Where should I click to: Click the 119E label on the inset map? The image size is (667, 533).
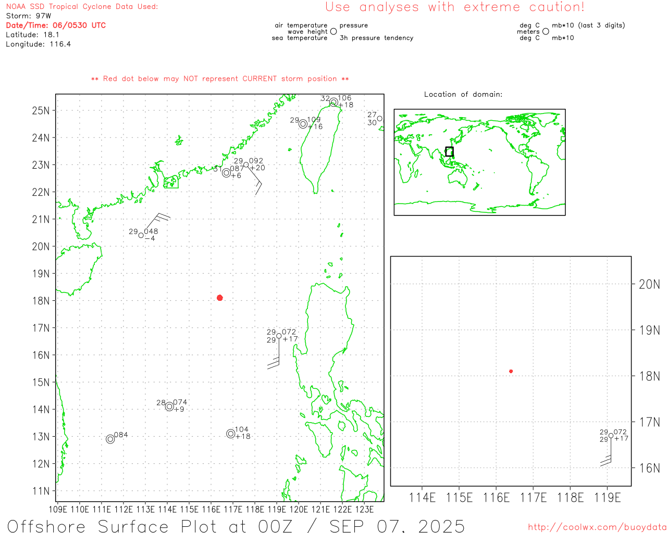click(608, 498)
